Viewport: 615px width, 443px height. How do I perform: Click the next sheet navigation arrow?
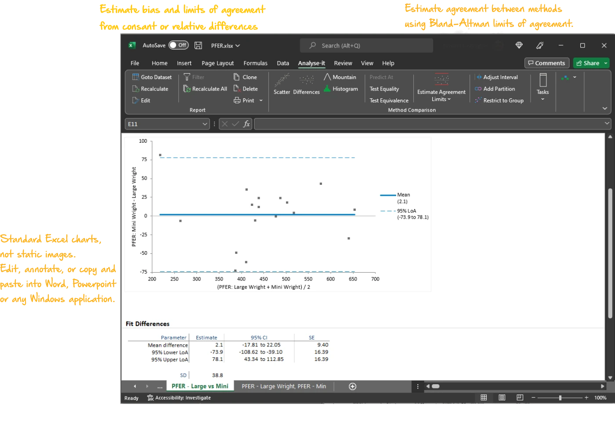[x=147, y=386]
